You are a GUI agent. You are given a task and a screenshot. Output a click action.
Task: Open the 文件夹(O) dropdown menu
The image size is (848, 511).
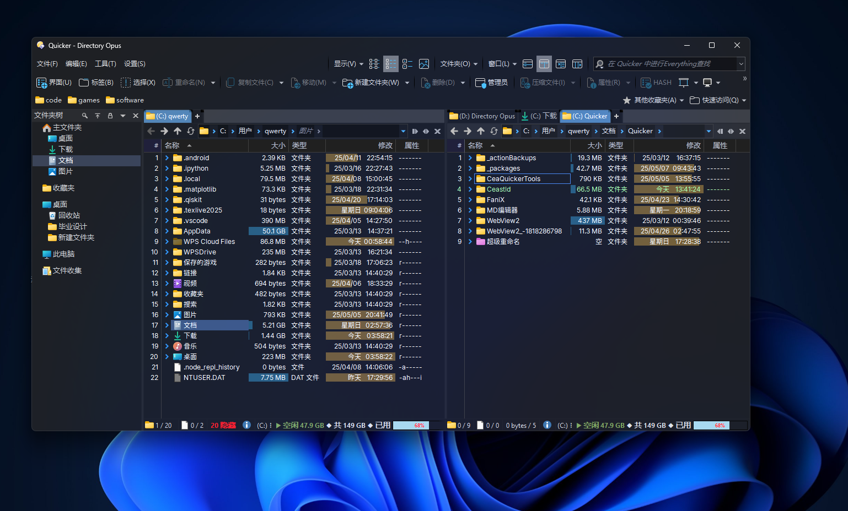click(459, 64)
